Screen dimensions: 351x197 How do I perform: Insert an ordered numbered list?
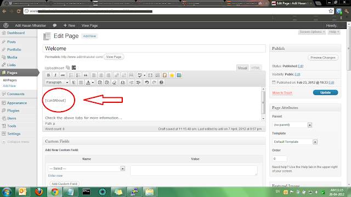tap(78, 76)
